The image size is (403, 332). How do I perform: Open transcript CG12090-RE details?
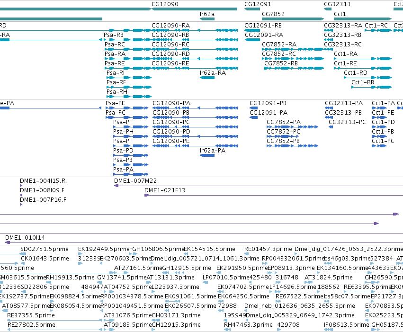pyautogui.click(x=170, y=63)
